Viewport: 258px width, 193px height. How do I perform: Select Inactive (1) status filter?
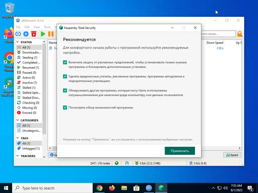pos(29,82)
